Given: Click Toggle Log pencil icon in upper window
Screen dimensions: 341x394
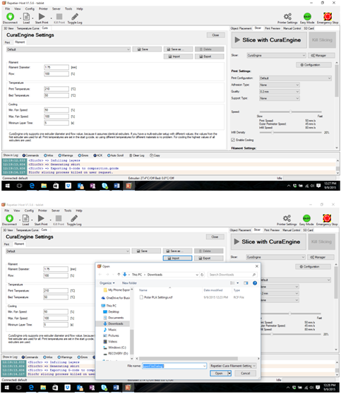Looking at the screenshot, I should [75, 16].
